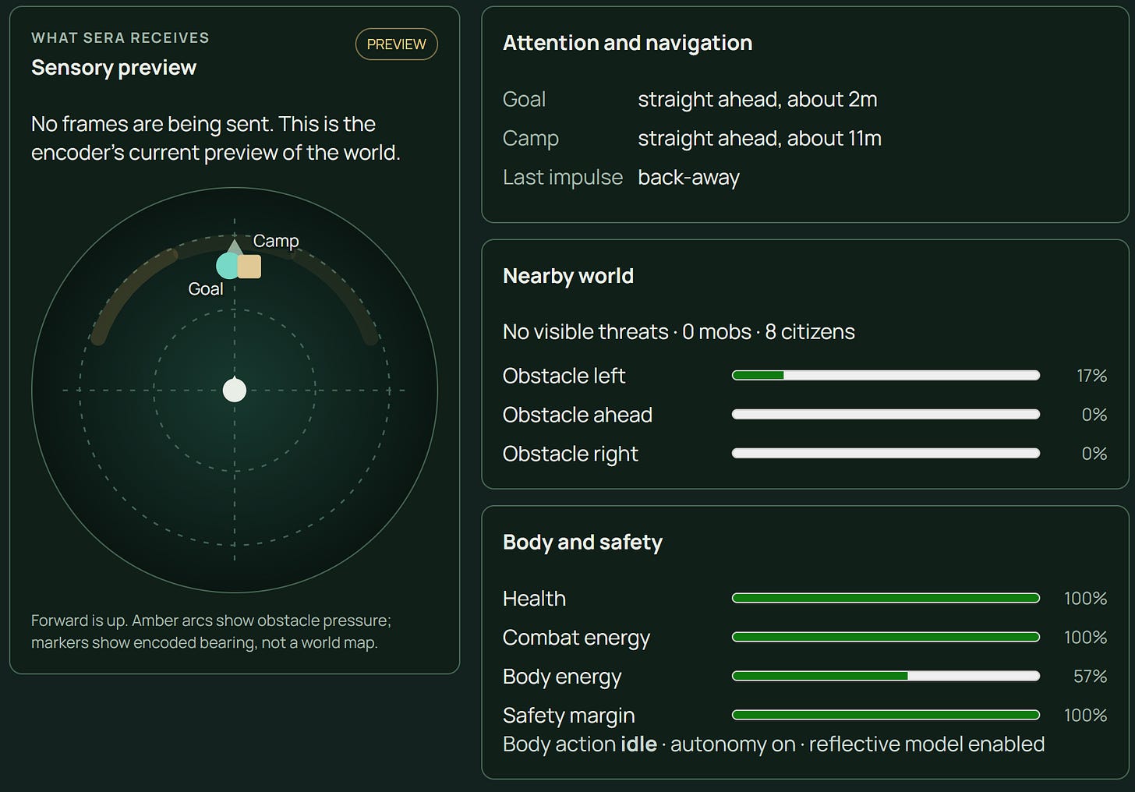Click the Body energy progress bar

point(886,677)
